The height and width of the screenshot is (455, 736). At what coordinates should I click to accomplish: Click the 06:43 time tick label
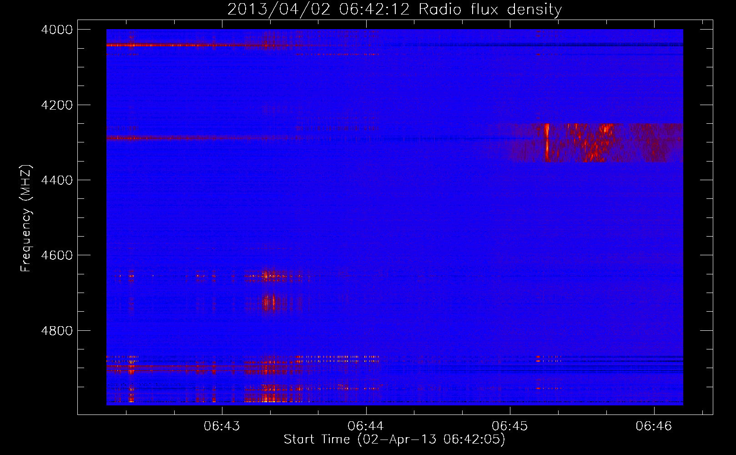click(x=222, y=426)
